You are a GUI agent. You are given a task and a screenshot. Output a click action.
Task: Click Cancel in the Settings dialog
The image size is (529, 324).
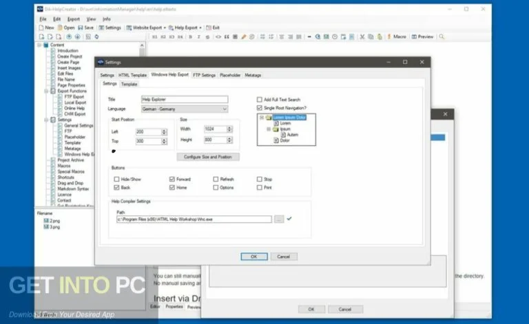coord(283,257)
